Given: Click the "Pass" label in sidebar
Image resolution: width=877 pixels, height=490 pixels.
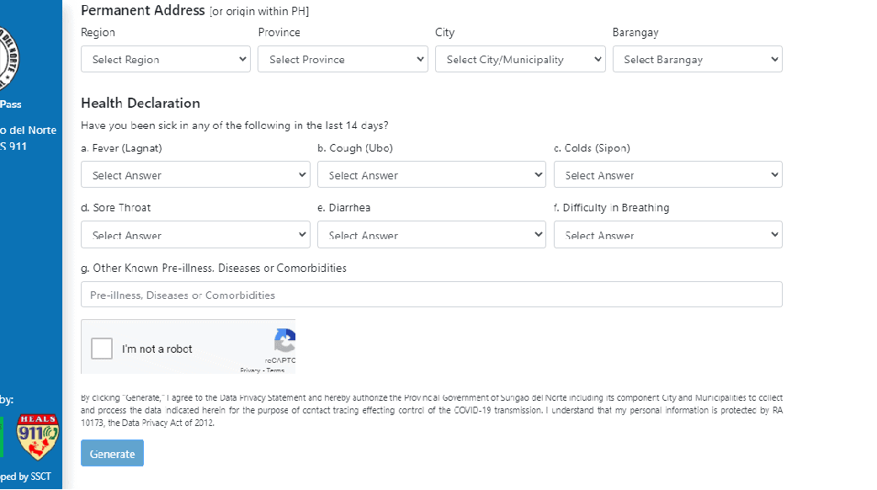Looking at the screenshot, I should point(12,104).
